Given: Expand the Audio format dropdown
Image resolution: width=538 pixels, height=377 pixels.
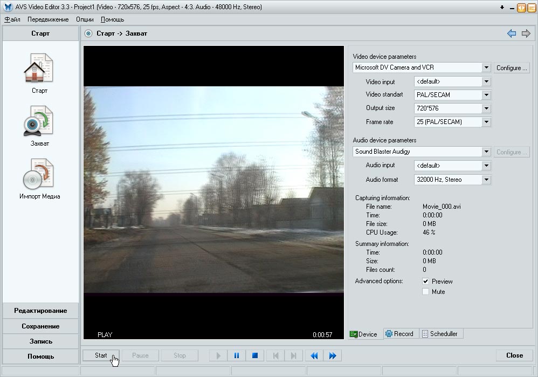Looking at the screenshot, I should coord(486,180).
